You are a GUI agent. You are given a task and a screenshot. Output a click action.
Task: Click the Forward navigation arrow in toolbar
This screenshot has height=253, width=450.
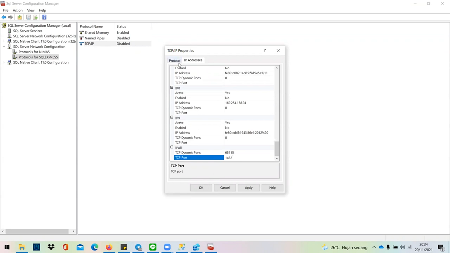pyautogui.click(x=11, y=17)
